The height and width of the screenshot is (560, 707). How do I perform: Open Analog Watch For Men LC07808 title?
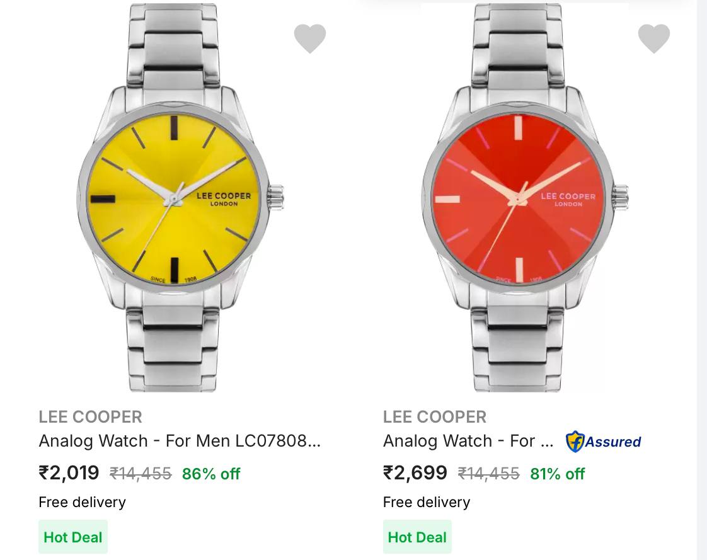click(180, 440)
